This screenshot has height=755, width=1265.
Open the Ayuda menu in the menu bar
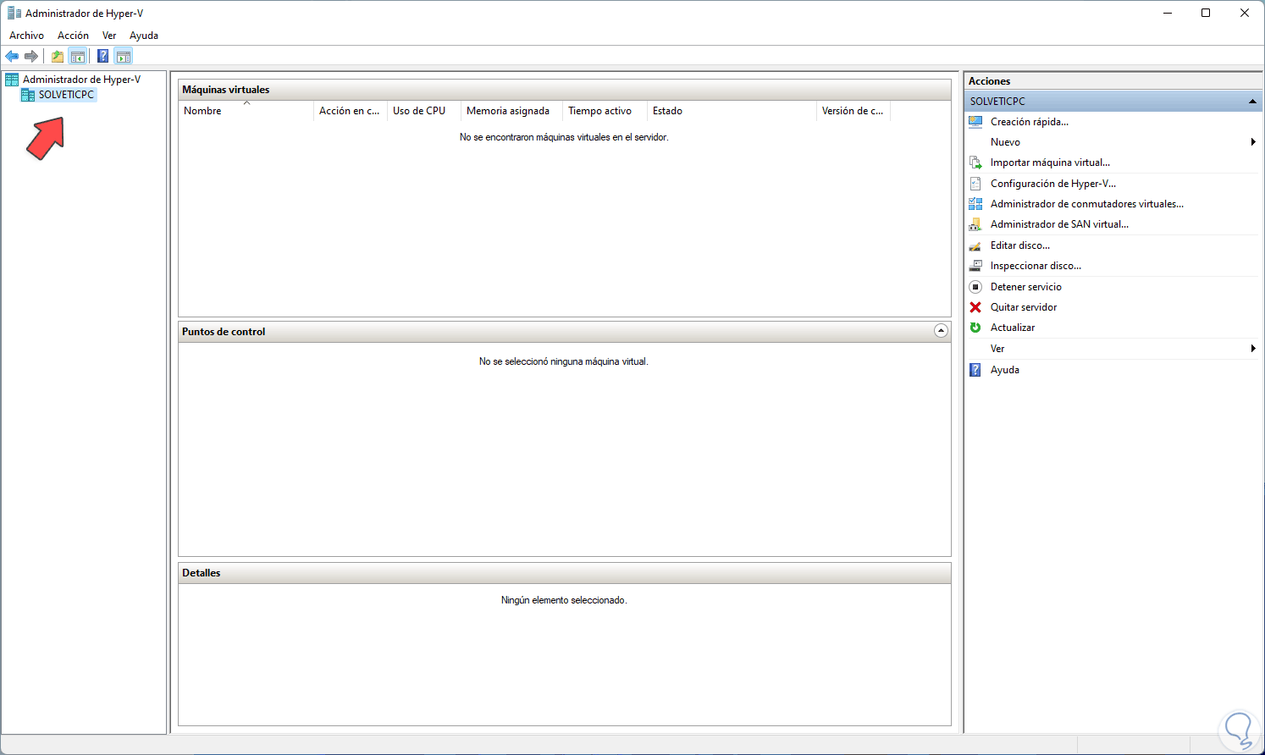[x=144, y=36]
